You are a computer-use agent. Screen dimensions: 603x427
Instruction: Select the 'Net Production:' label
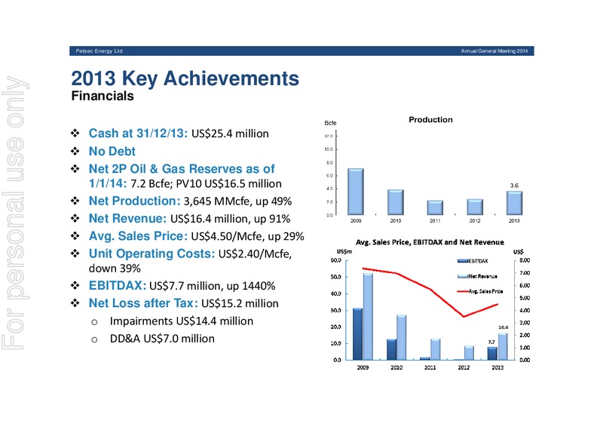pyautogui.click(x=134, y=201)
